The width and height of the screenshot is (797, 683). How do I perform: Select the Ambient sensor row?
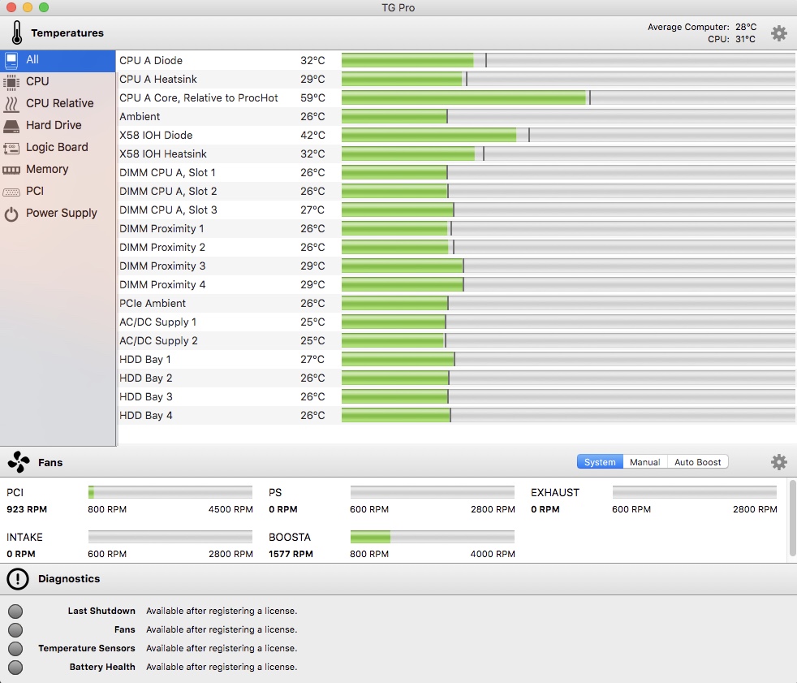pos(456,116)
